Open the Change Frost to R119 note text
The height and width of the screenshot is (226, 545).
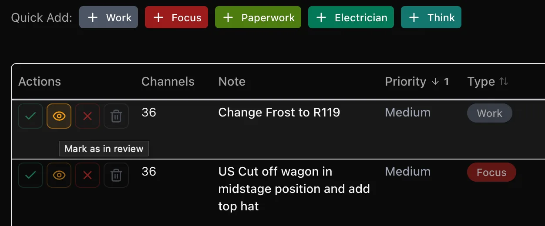click(279, 113)
